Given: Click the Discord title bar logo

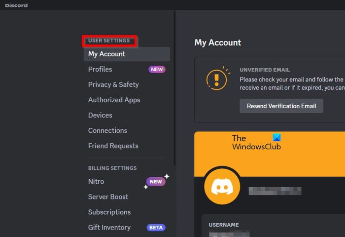Looking at the screenshot, I should tap(16, 5).
